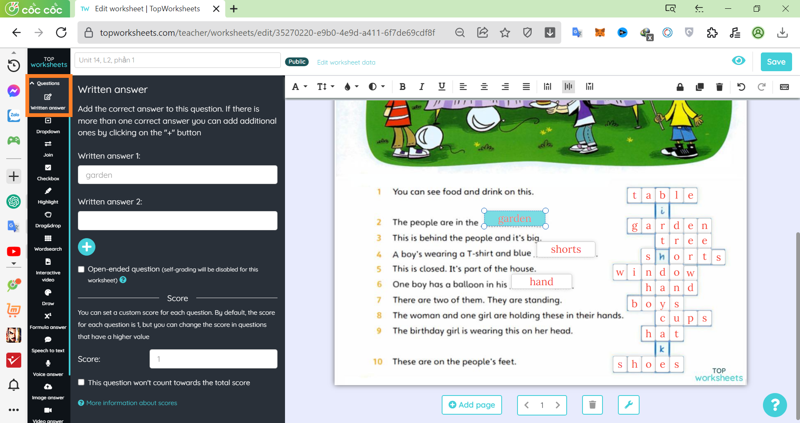Select the Dropdown question type

[x=48, y=125]
